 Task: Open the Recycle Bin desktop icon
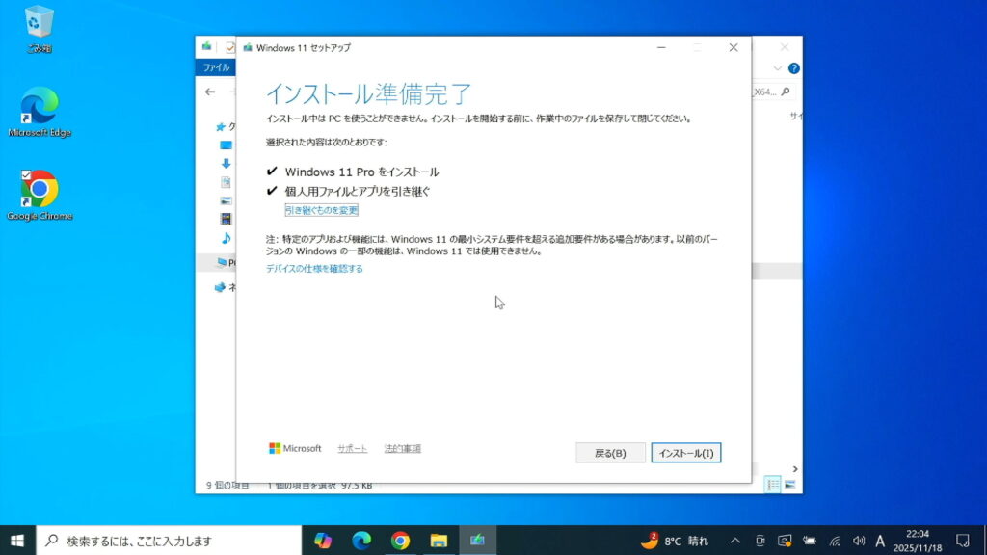[40, 28]
